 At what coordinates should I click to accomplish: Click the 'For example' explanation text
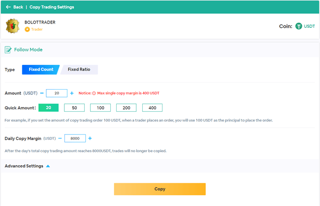[138, 120]
